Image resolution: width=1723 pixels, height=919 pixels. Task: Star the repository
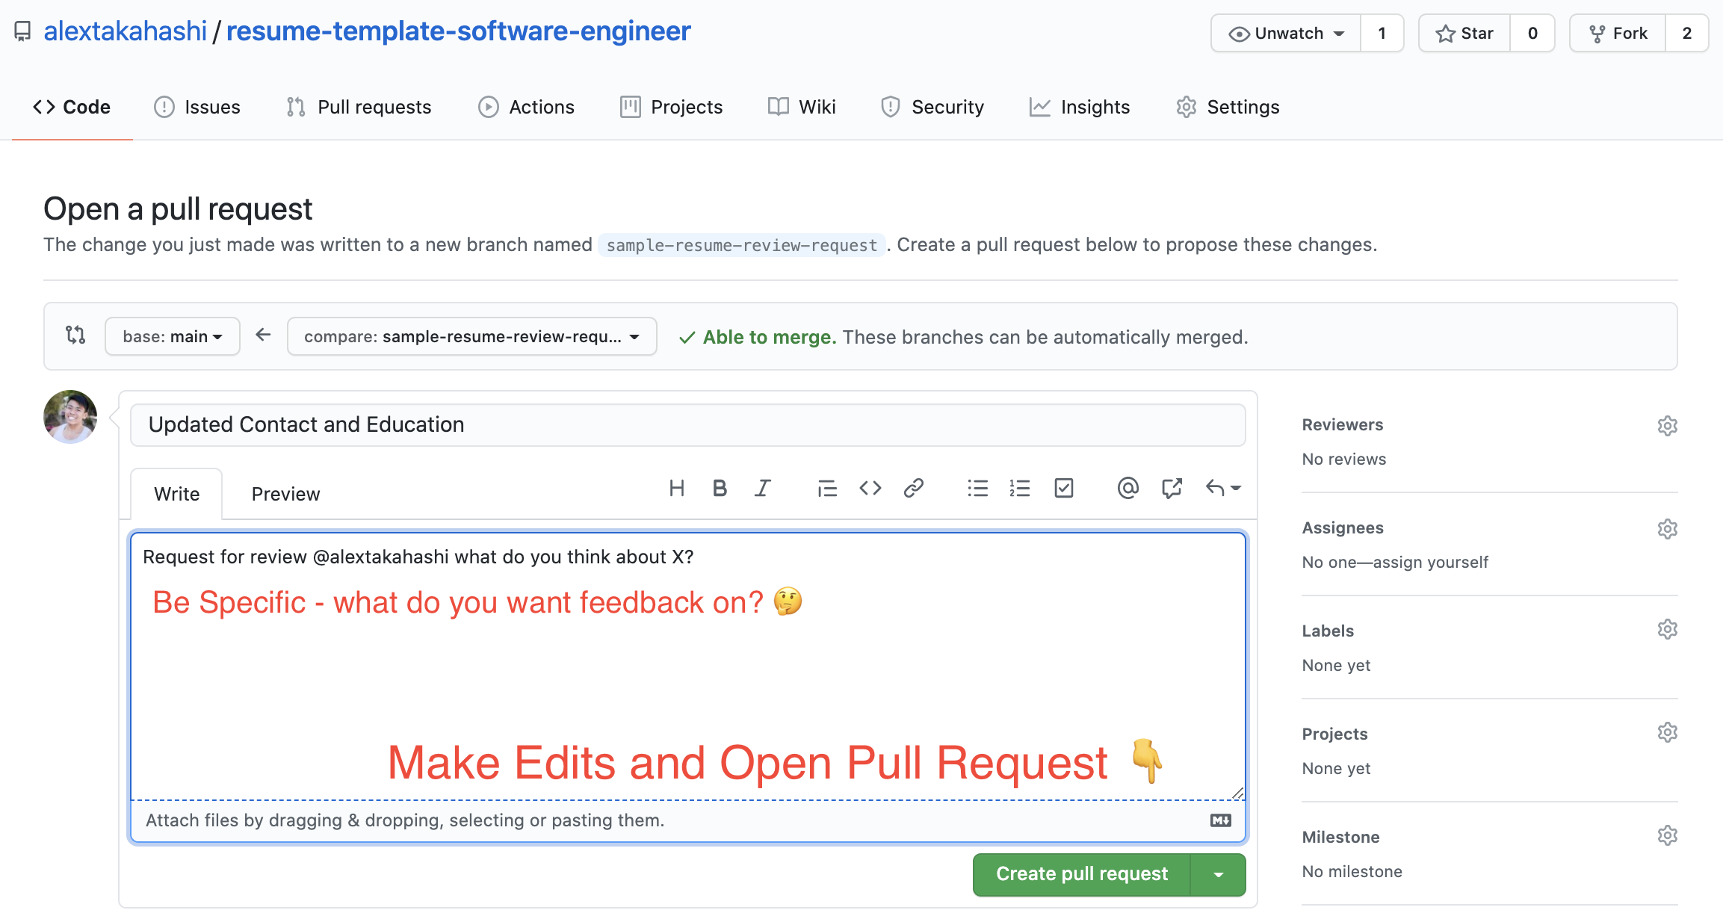point(1464,34)
